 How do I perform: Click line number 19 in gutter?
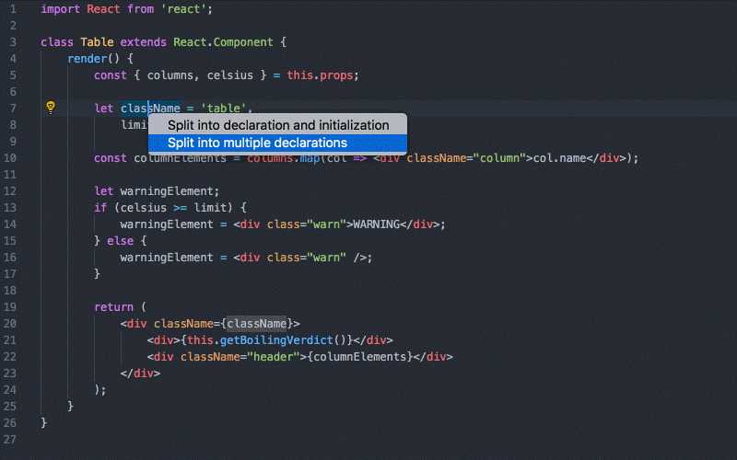[x=10, y=307]
